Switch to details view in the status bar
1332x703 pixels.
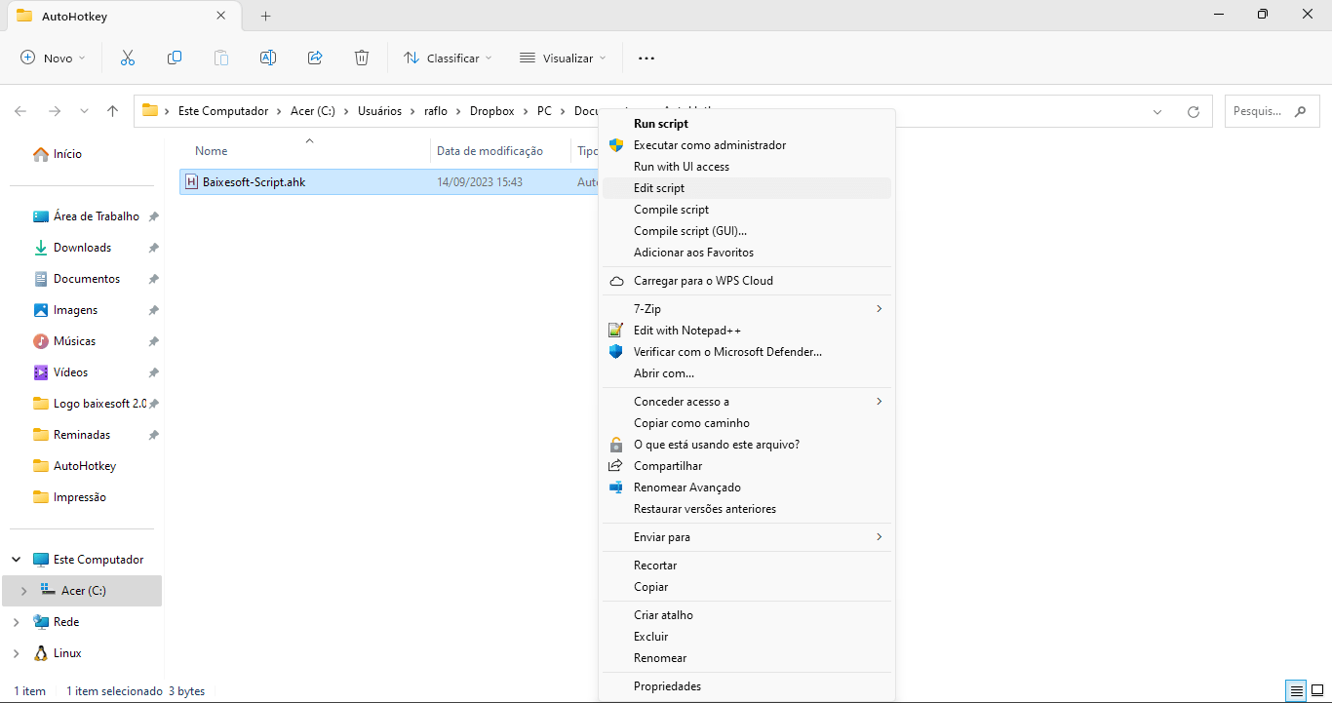coord(1296,690)
